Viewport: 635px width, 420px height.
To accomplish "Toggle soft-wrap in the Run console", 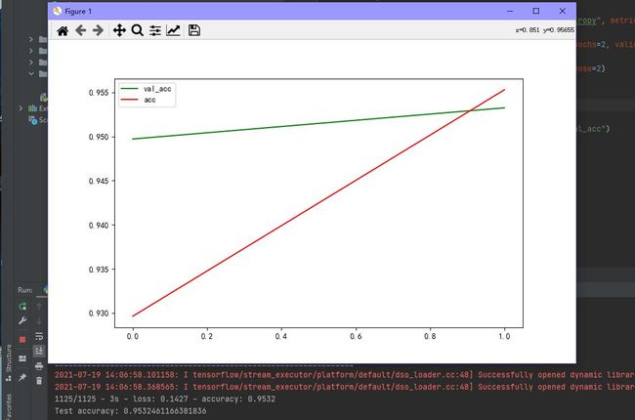I will pyautogui.click(x=39, y=336).
